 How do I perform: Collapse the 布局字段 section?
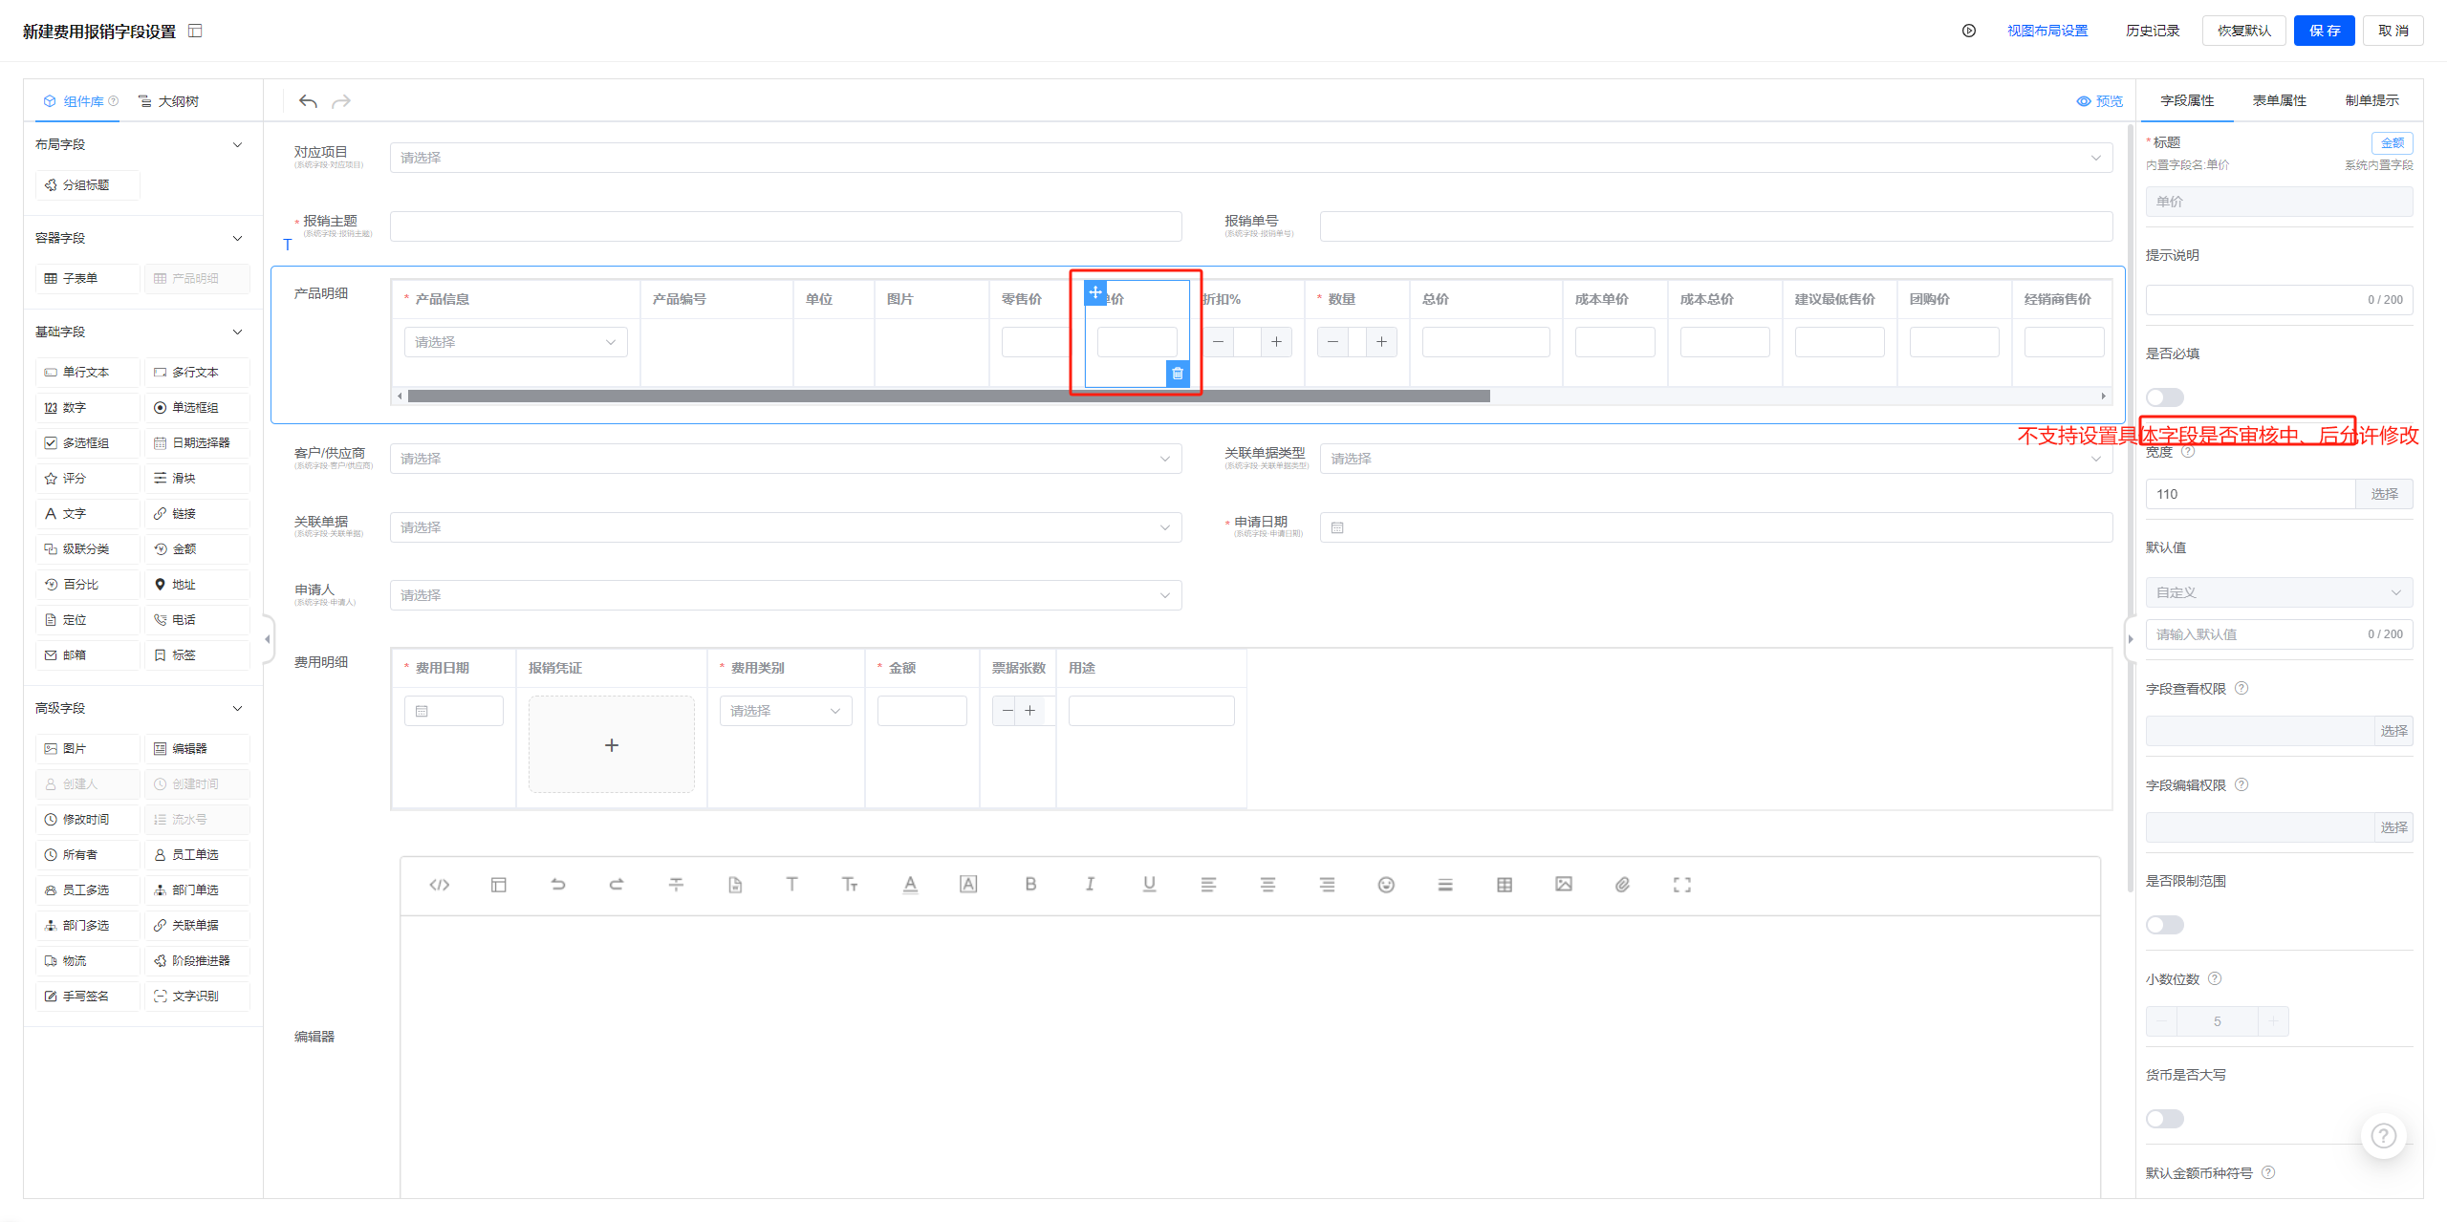point(238,144)
